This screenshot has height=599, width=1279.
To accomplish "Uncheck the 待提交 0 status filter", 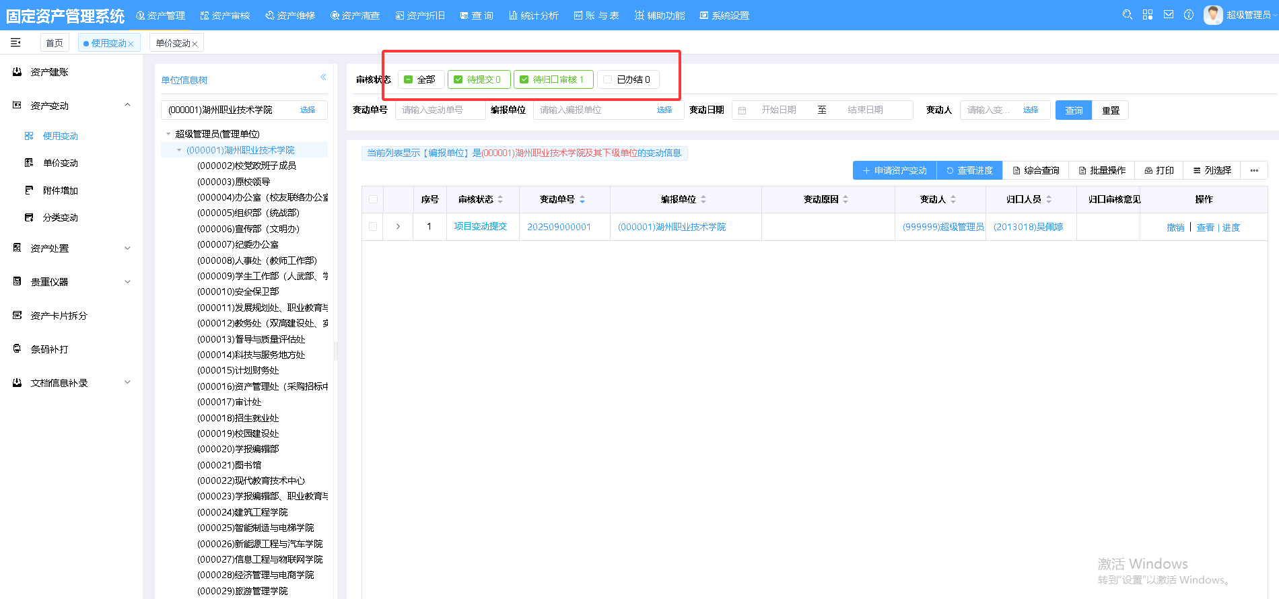I will coord(458,79).
